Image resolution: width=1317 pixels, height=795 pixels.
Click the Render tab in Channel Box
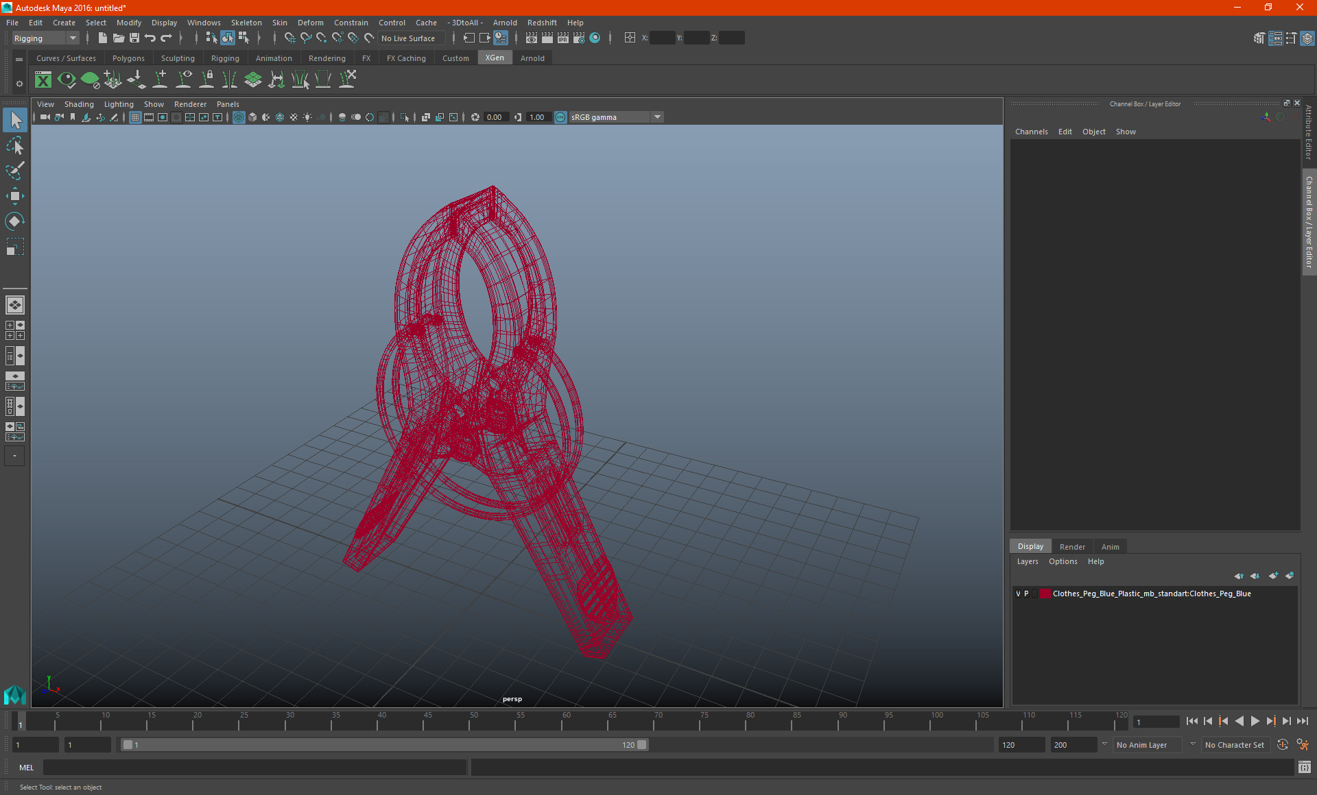coord(1072,546)
